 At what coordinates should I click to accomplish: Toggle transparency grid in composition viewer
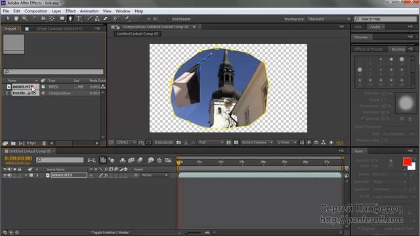[x=236, y=143]
